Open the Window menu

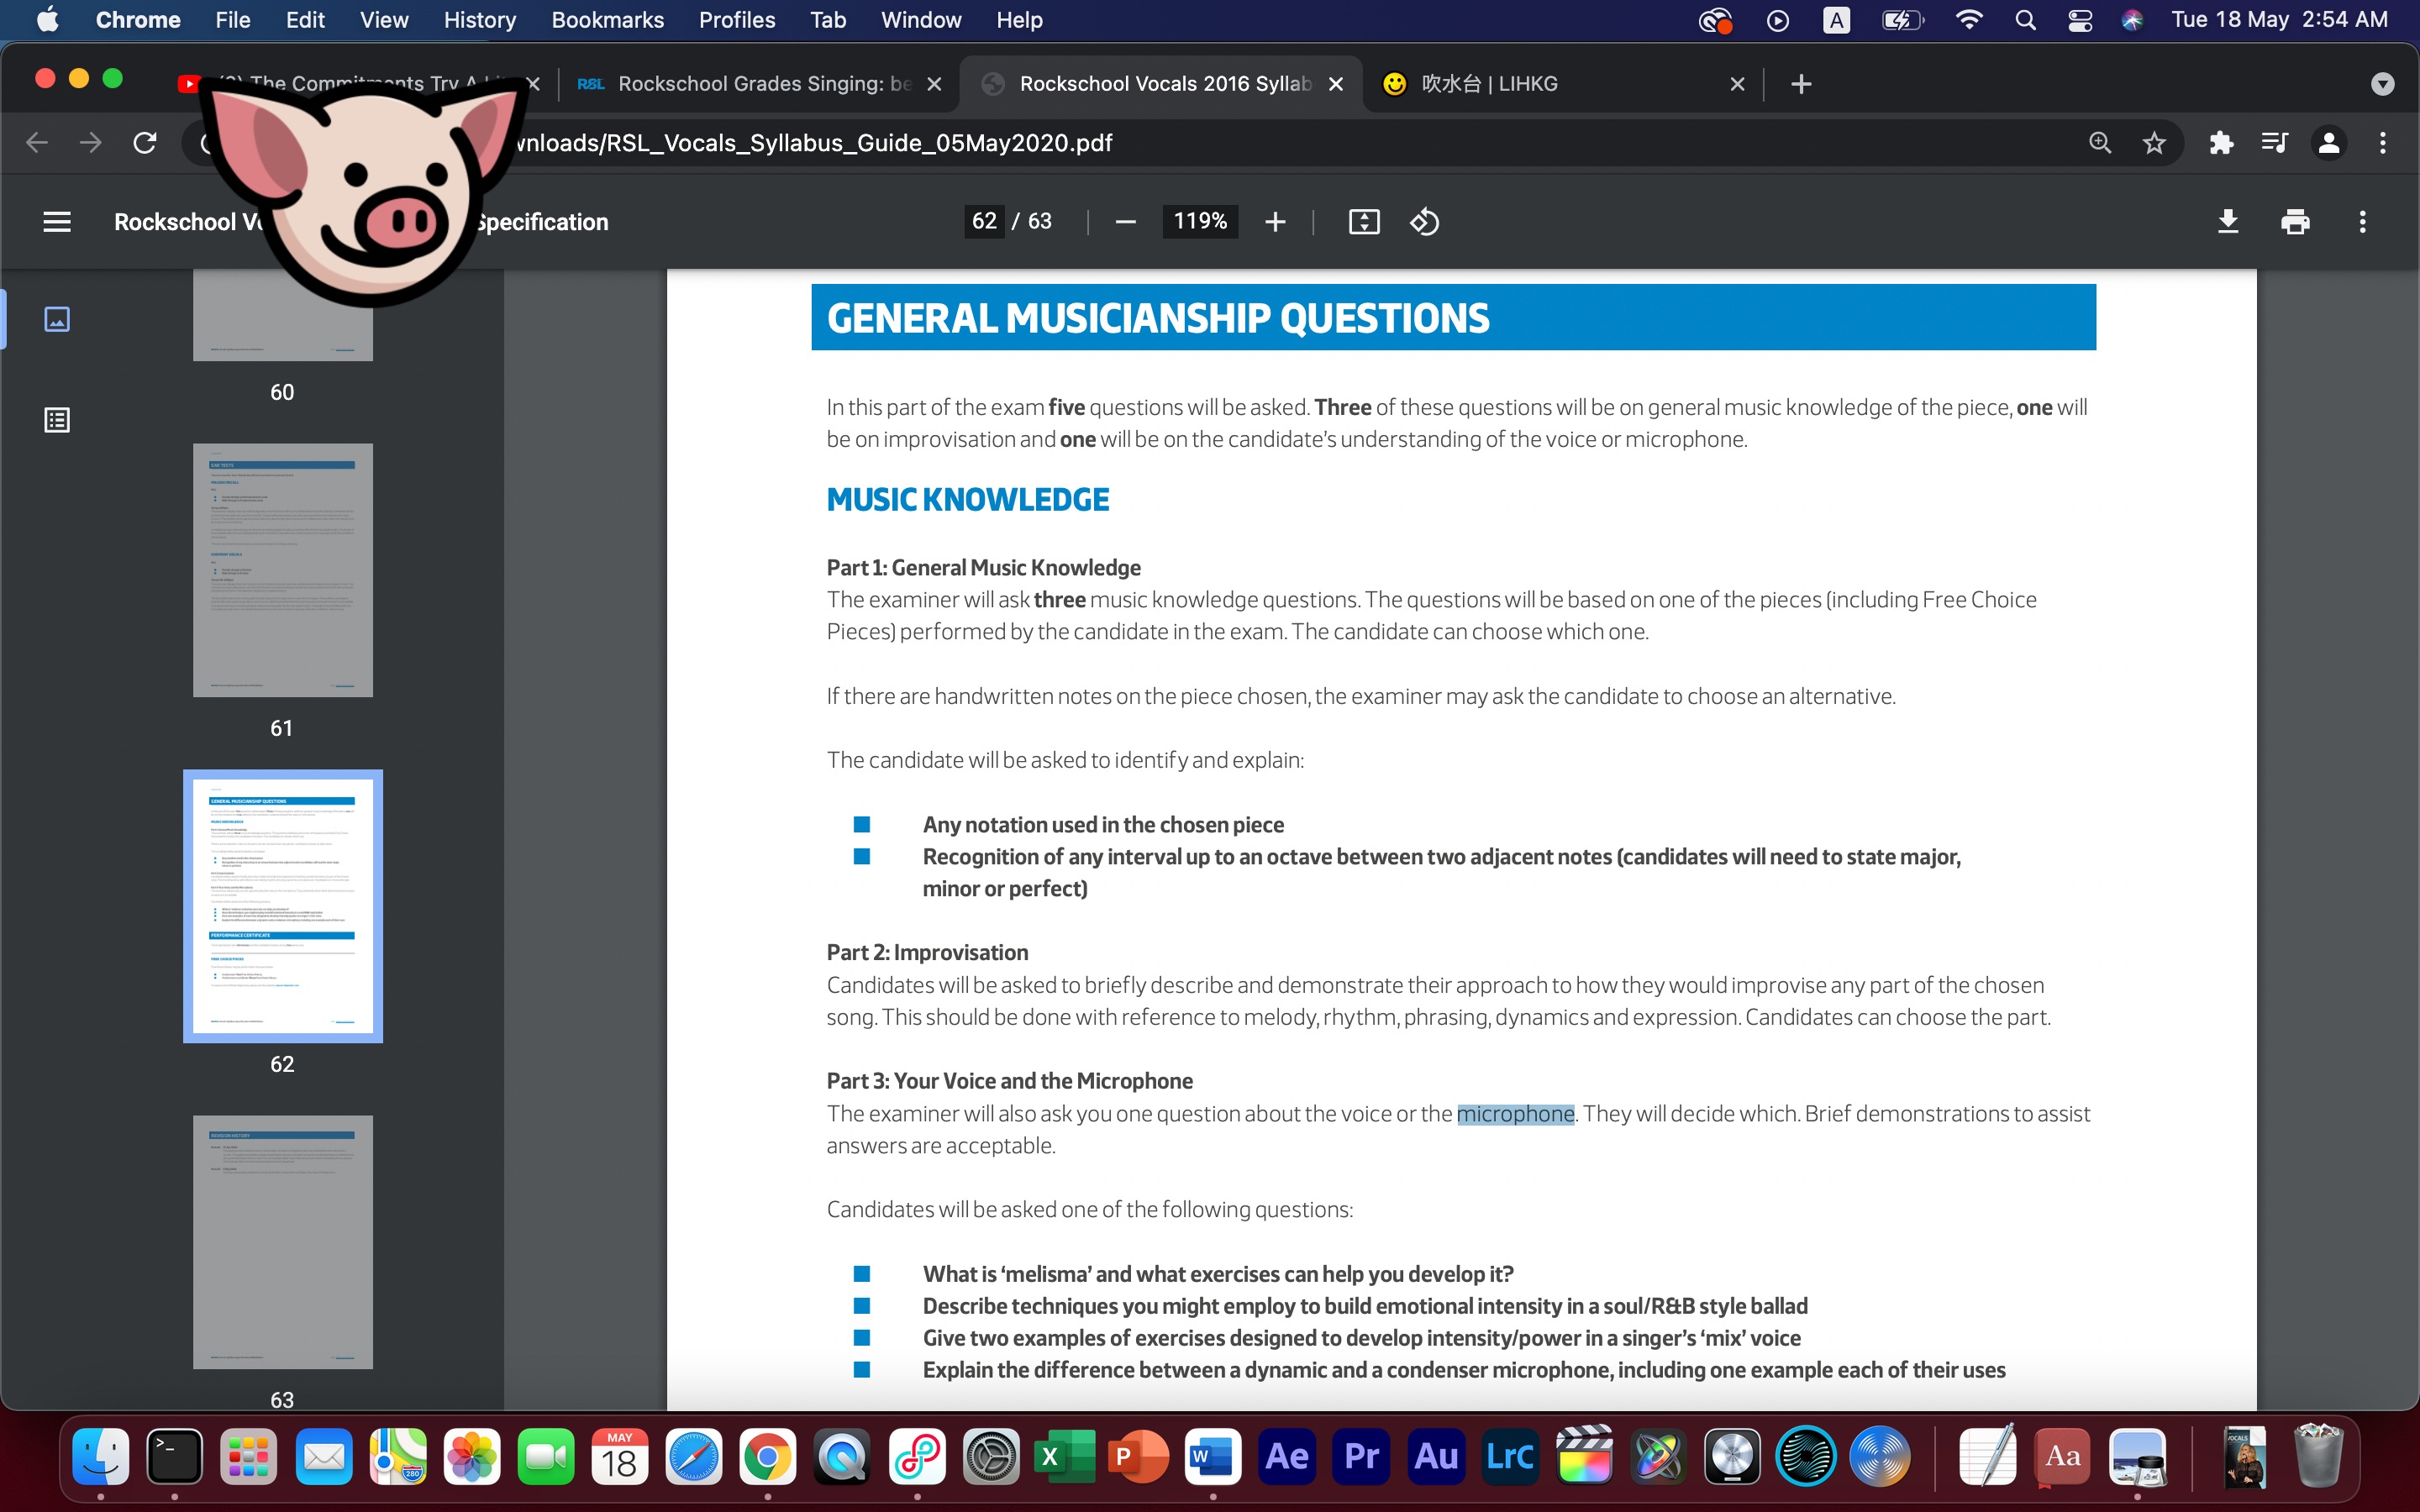[x=921, y=20]
